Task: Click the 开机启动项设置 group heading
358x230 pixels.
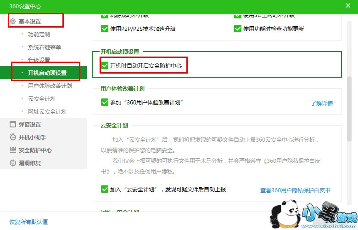Action: point(120,52)
